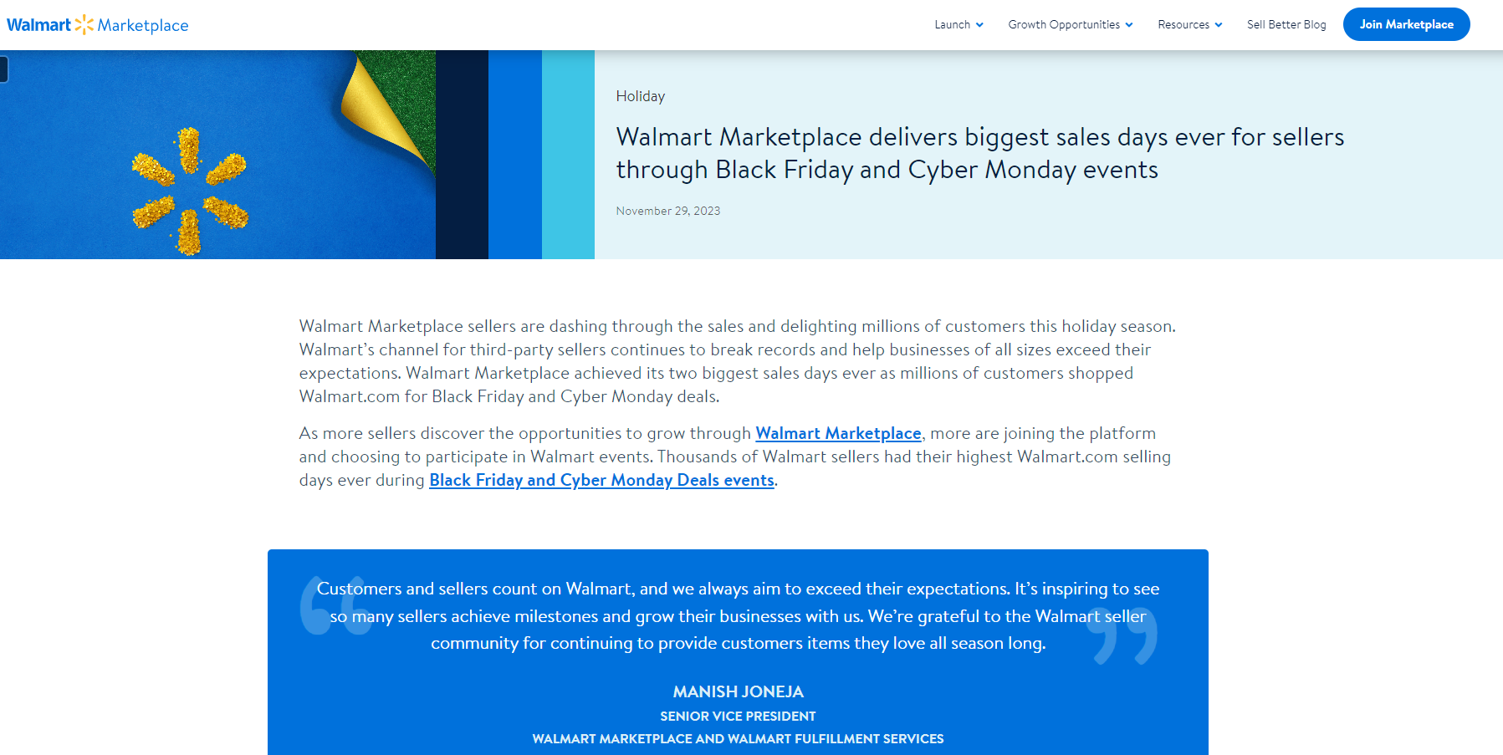Open Black Friday and Cyber Monday Deals events link

601,480
